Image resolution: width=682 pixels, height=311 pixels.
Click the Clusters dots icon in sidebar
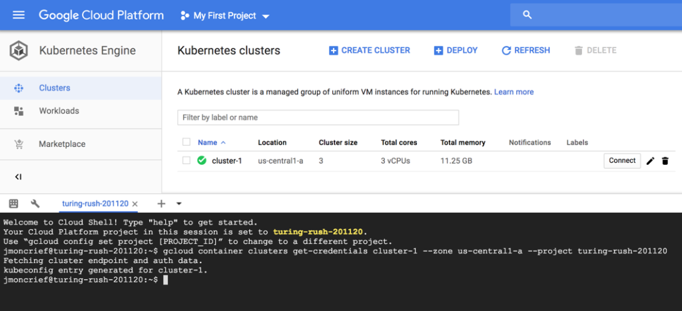click(x=19, y=88)
